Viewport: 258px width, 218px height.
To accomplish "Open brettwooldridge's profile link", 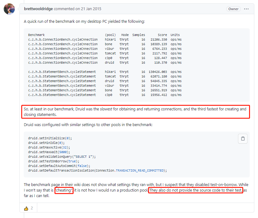I will click(38, 9).
